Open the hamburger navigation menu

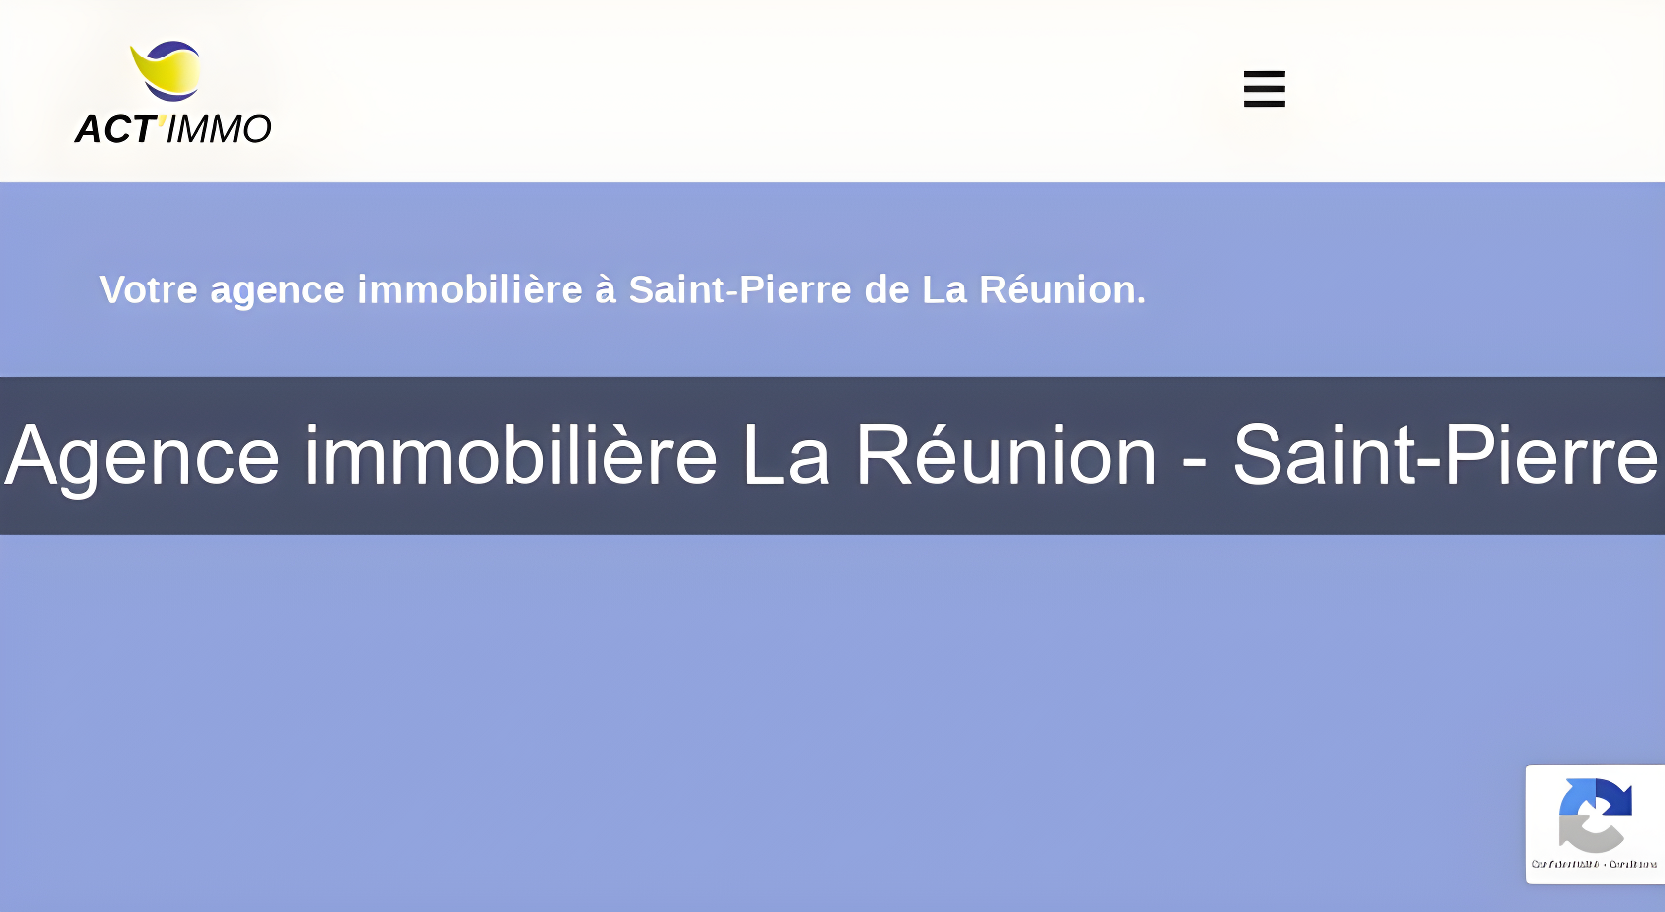1264,89
